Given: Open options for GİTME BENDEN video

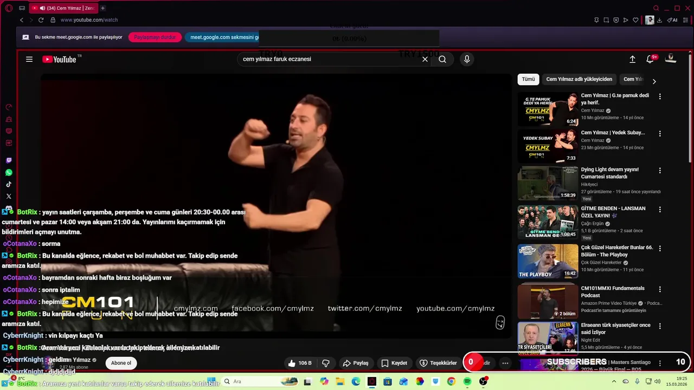Looking at the screenshot, I should 660,209.
